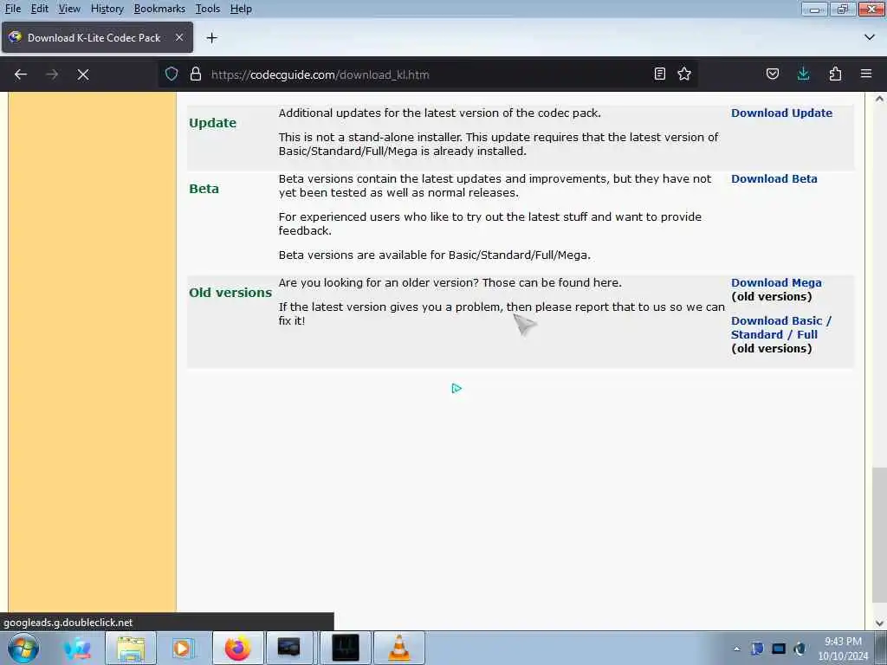887x665 pixels.
Task: Open the Firefox downloads panel
Action: (x=803, y=74)
